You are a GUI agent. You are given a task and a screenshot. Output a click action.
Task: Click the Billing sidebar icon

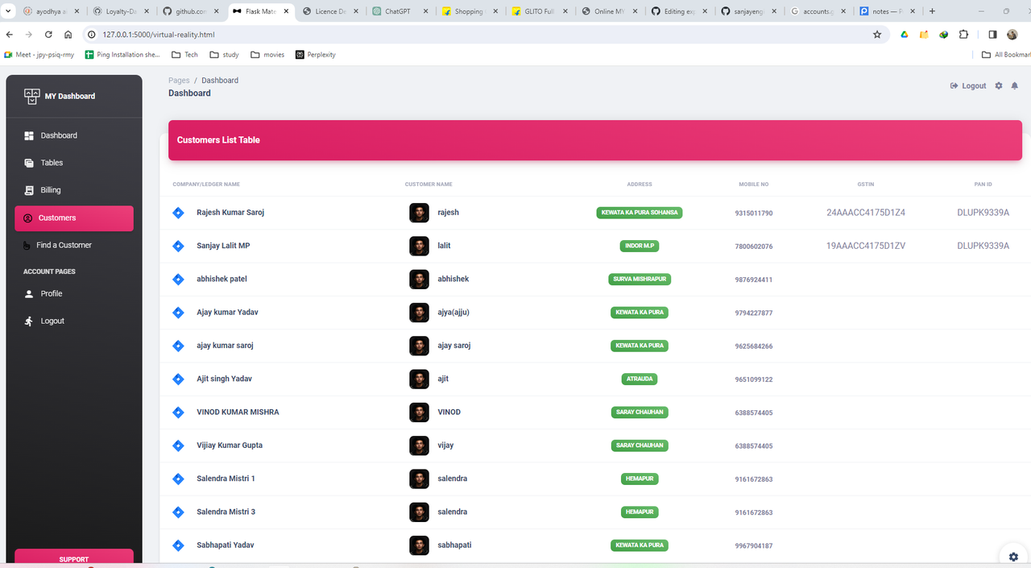click(x=29, y=190)
